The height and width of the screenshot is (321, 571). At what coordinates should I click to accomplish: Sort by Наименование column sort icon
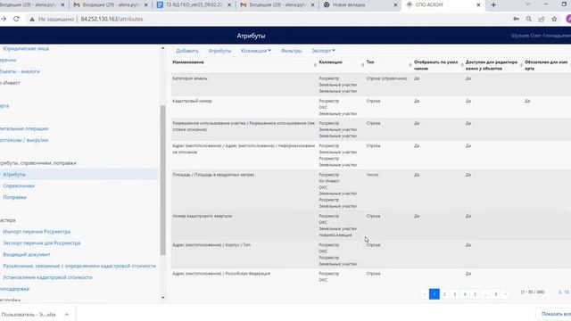click(315, 65)
